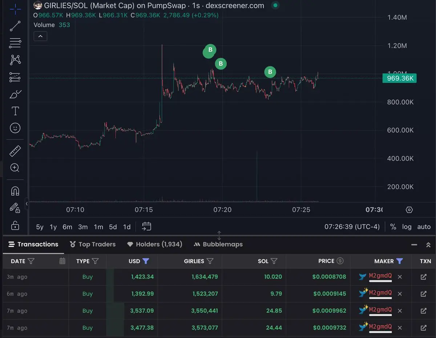The width and height of the screenshot is (436, 338).
Task: Toggle PRICE currency dollar icon
Action: click(x=340, y=261)
